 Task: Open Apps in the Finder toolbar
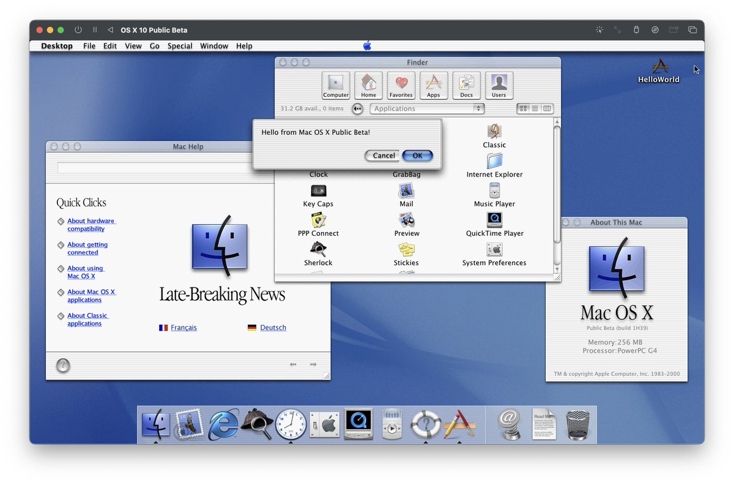(433, 85)
